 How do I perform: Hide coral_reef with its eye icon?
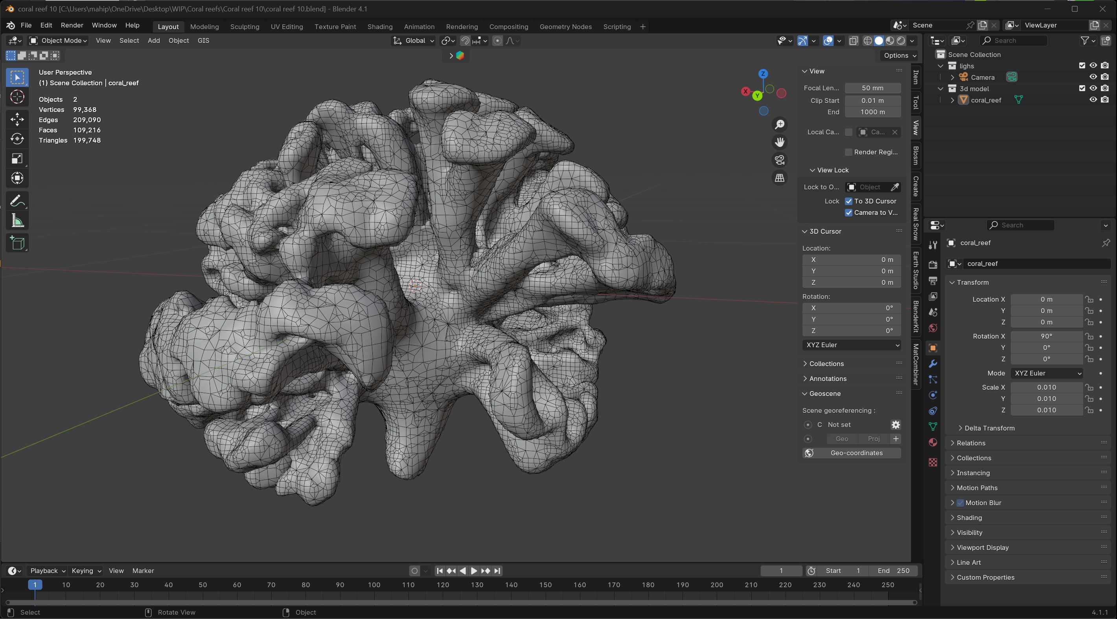click(x=1093, y=100)
